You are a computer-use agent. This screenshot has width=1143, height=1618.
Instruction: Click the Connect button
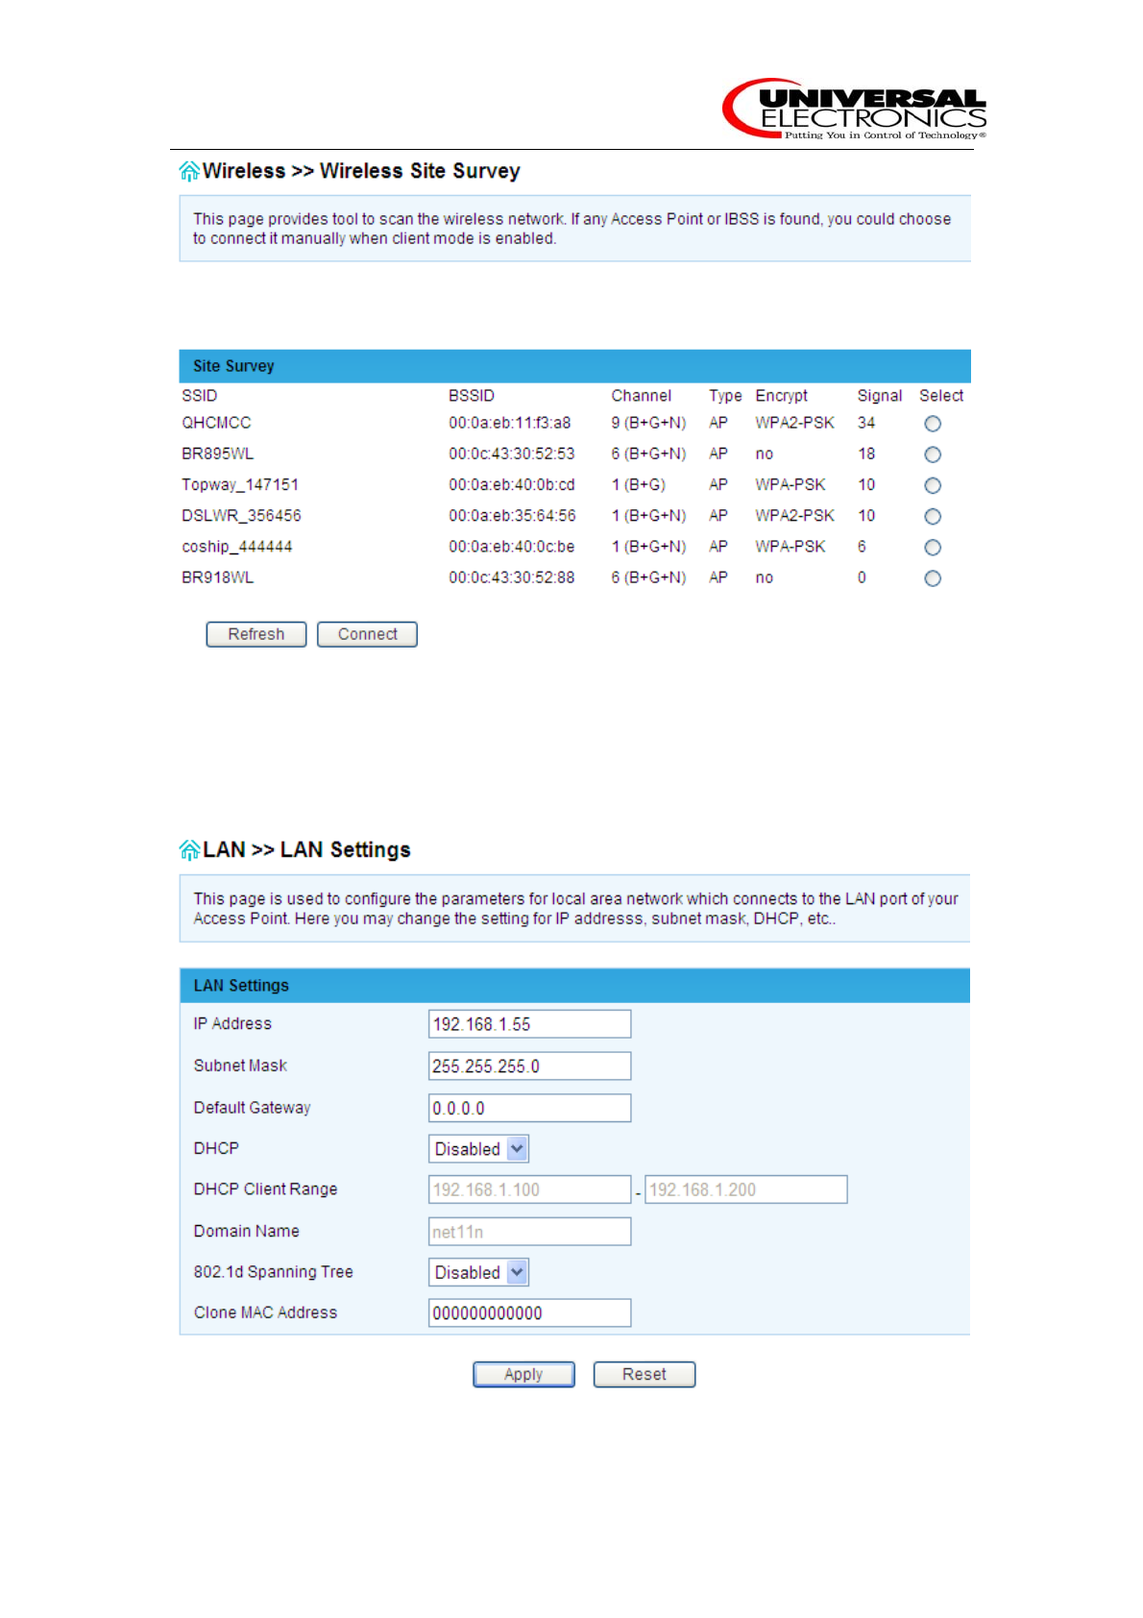pyautogui.click(x=367, y=634)
